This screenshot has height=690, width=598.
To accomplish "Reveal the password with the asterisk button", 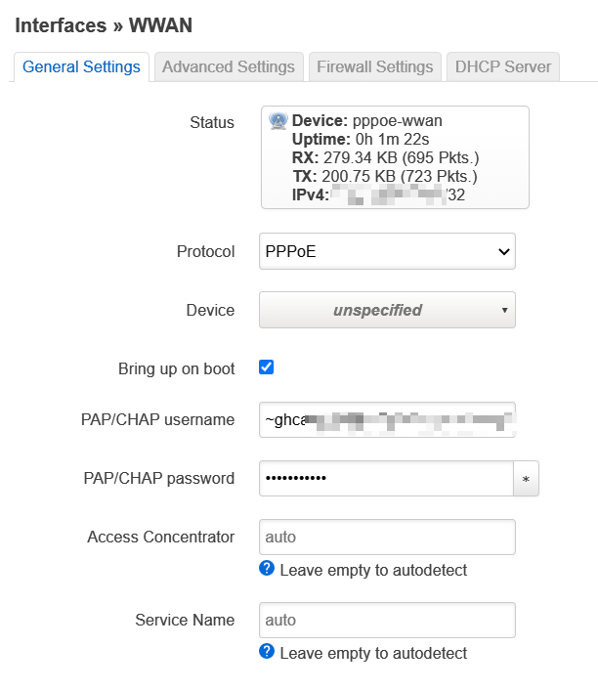I will [526, 479].
